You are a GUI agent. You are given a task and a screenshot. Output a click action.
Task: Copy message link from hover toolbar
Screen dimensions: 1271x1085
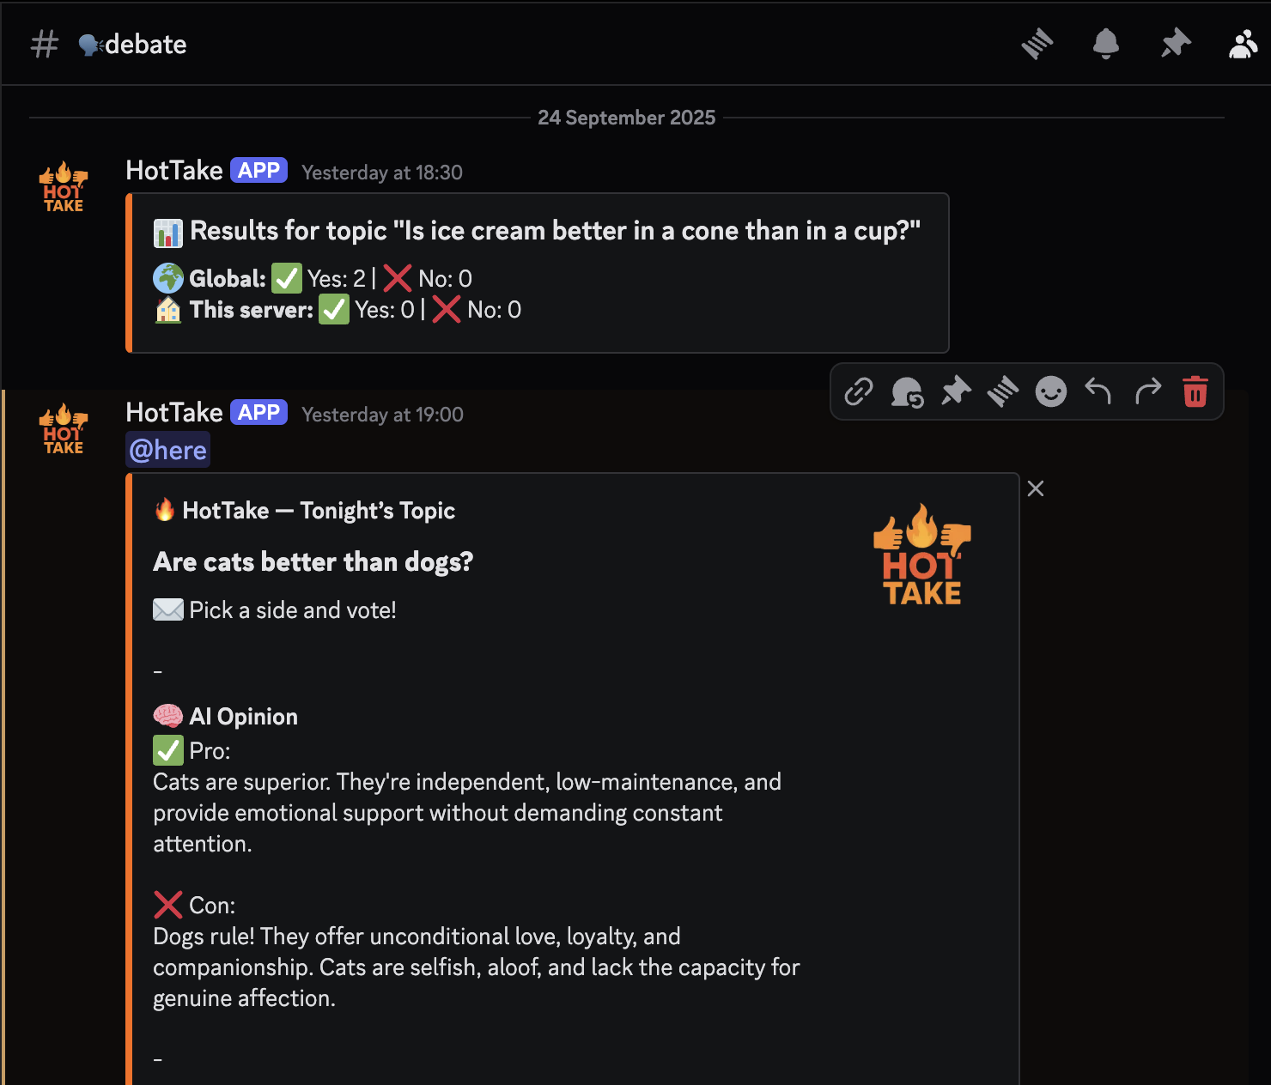pyautogui.click(x=859, y=391)
